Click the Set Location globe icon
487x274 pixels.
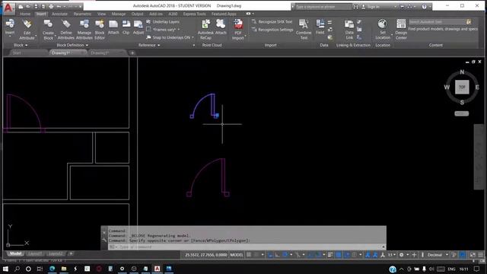coord(382,24)
